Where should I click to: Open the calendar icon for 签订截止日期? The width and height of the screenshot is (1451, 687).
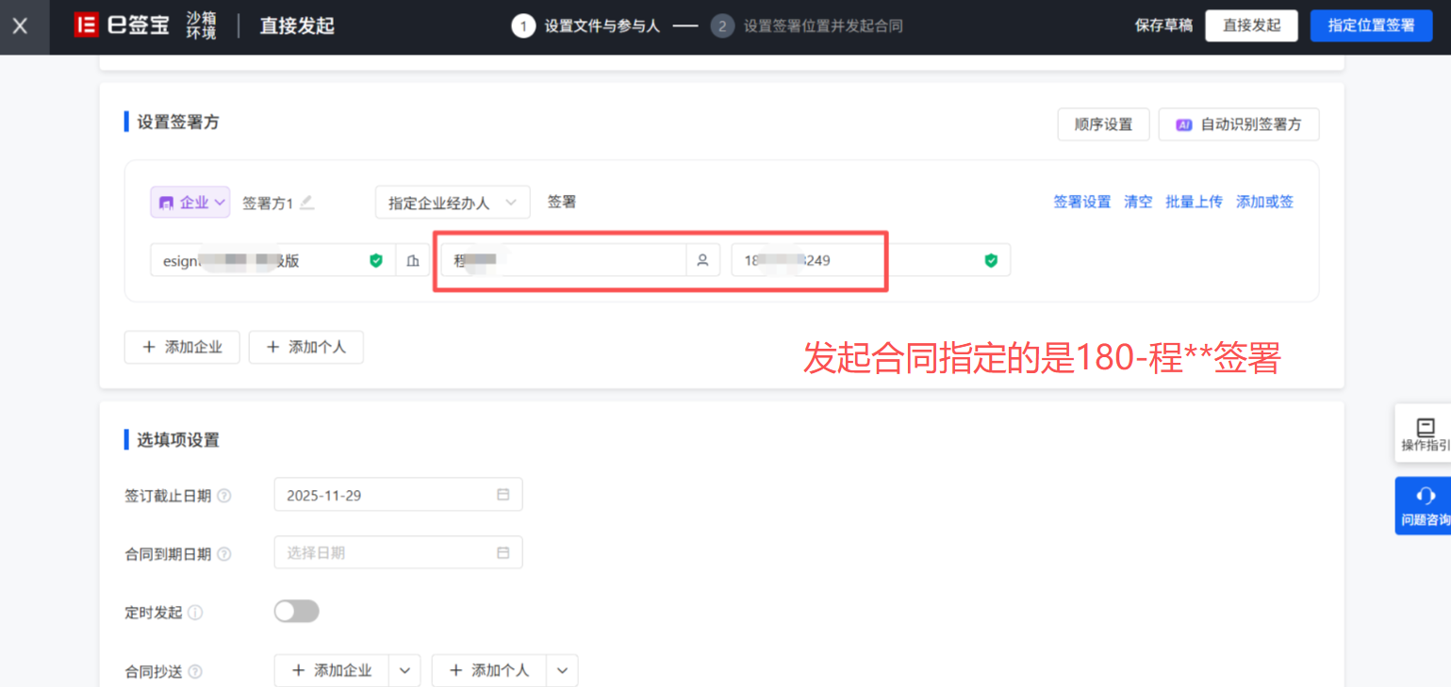pyautogui.click(x=503, y=495)
